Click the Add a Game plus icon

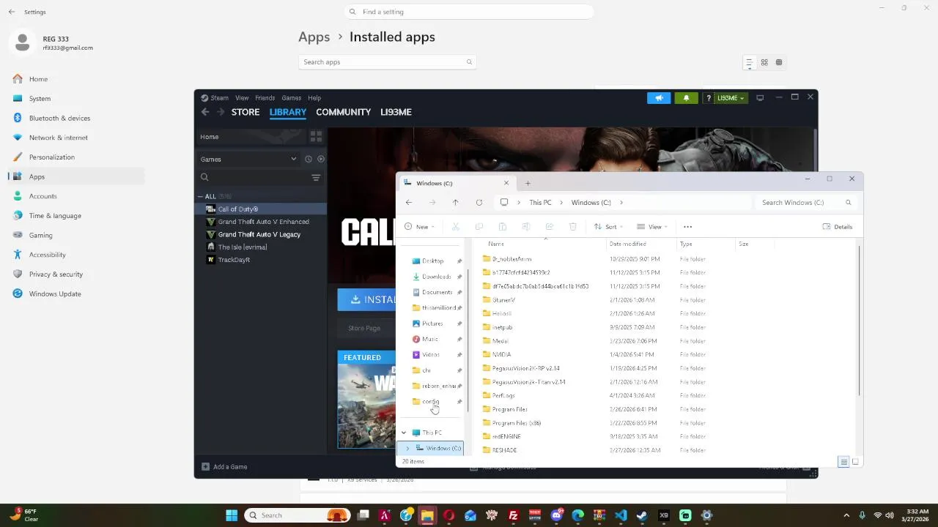pos(205,466)
